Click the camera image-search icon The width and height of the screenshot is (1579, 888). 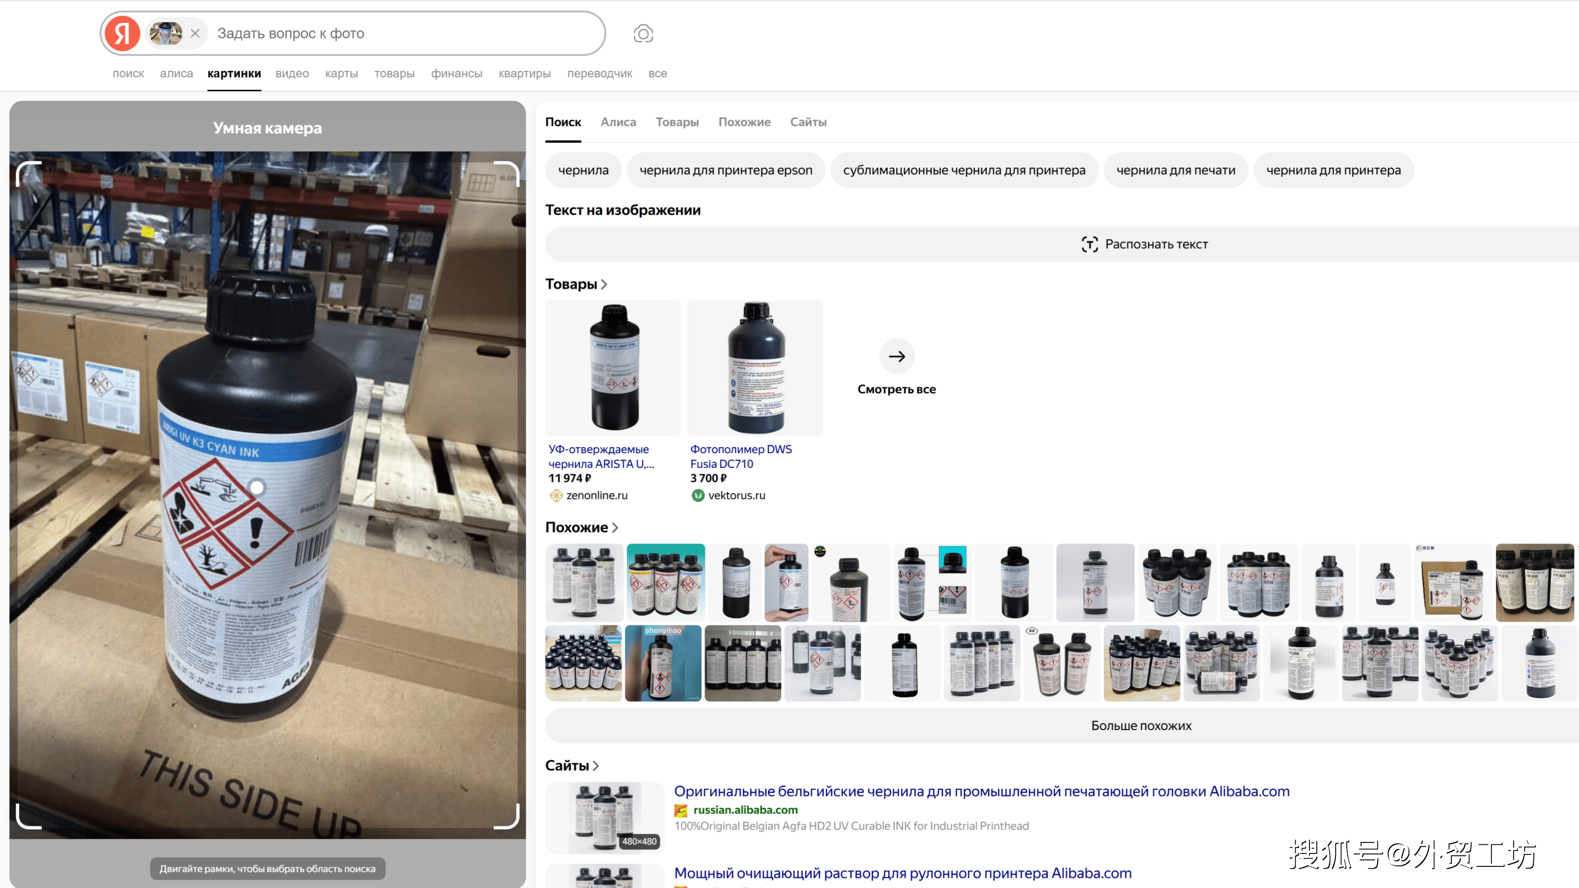(x=643, y=33)
